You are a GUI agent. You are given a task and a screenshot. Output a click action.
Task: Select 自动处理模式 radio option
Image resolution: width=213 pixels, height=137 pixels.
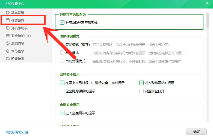pyautogui.click(x=62, y=61)
